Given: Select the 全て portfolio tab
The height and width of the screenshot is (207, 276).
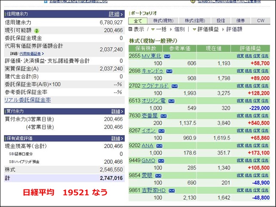Looking at the screenshot, I should 138,21.
